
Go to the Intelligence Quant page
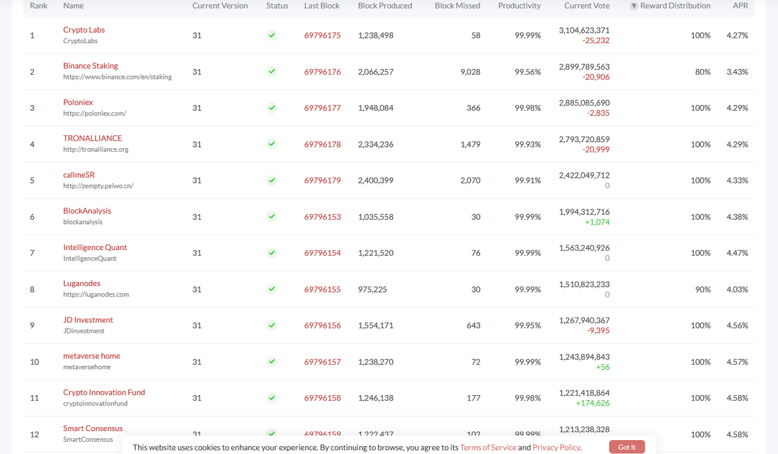click(x=95, y=247)
